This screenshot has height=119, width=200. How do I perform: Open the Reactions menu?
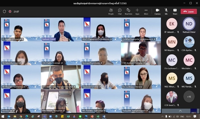pyautogui.click(x=128, y=11)
